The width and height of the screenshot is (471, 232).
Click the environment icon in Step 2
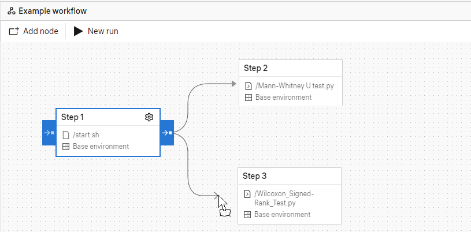(249, 98)
